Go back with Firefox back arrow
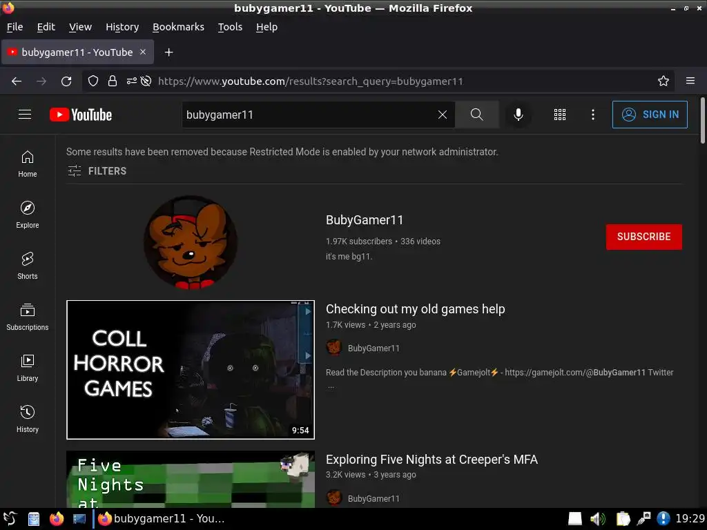The image size is (707, 530). (17, 81)
